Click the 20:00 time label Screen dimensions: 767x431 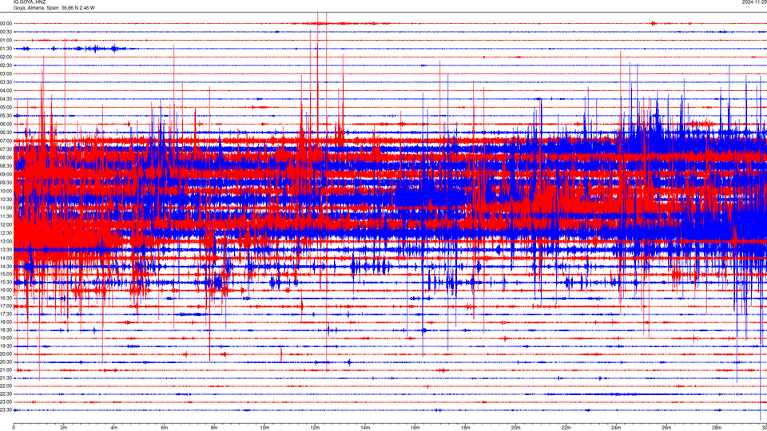coord(6,354)
